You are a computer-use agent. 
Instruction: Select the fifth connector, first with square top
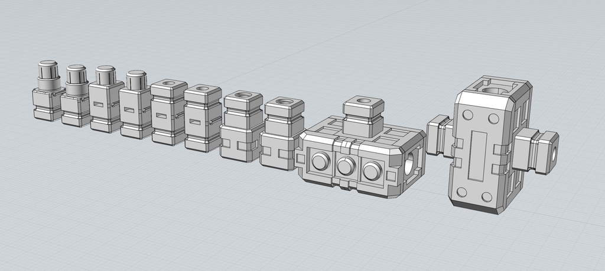(x=169, y=112)
